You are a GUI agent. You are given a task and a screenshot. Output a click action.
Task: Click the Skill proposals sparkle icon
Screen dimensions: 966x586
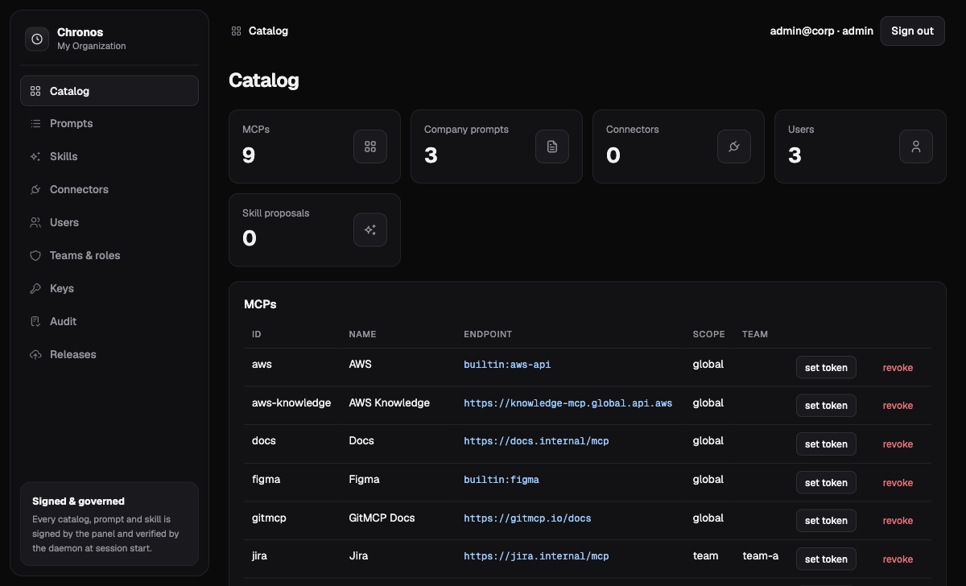pos(370,230)
